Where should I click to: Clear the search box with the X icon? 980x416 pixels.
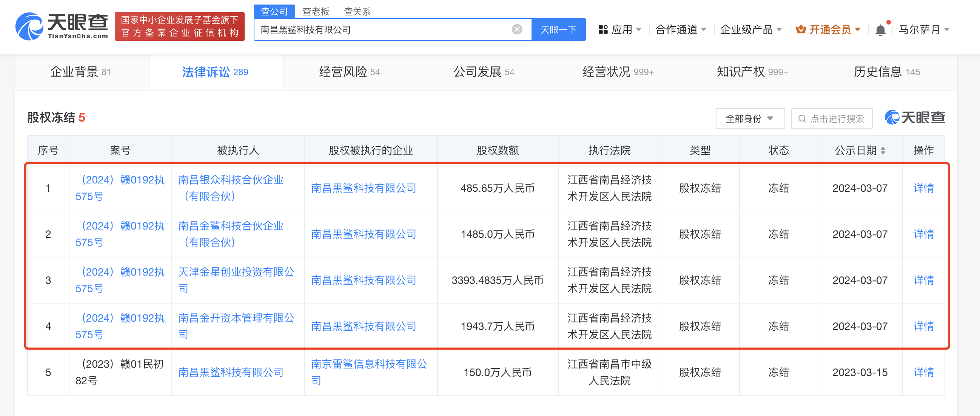[517, 29]
